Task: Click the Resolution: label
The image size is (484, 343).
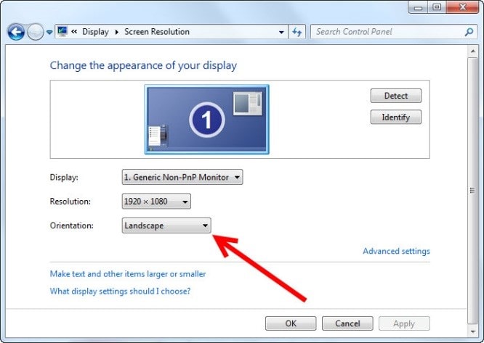Action: pyautogui.click(x=70, y=202)
